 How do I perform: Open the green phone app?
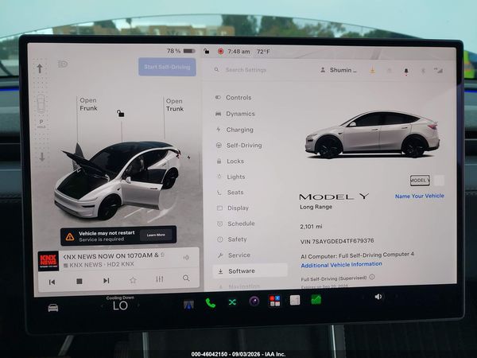211,303
